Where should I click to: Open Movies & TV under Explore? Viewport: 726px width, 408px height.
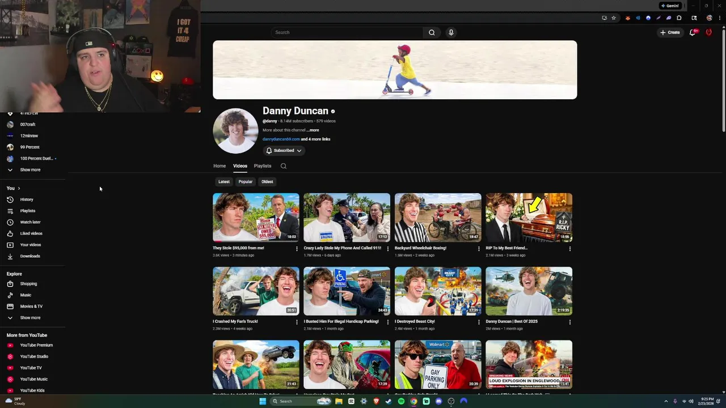pos(31,307)
